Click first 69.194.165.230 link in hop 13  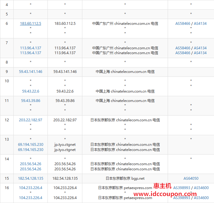[31, 145]
